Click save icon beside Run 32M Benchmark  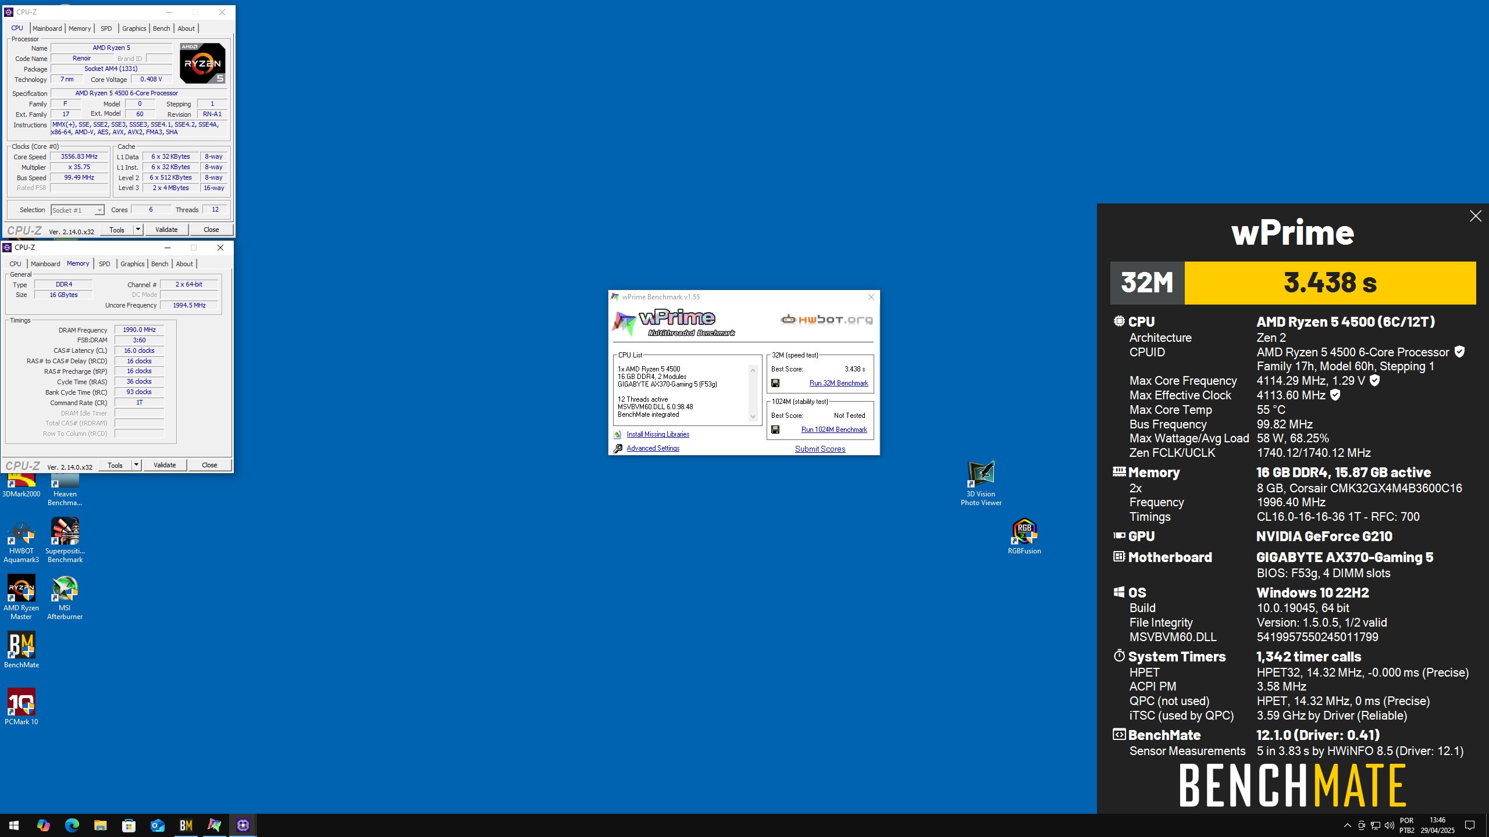coord(775,383)
